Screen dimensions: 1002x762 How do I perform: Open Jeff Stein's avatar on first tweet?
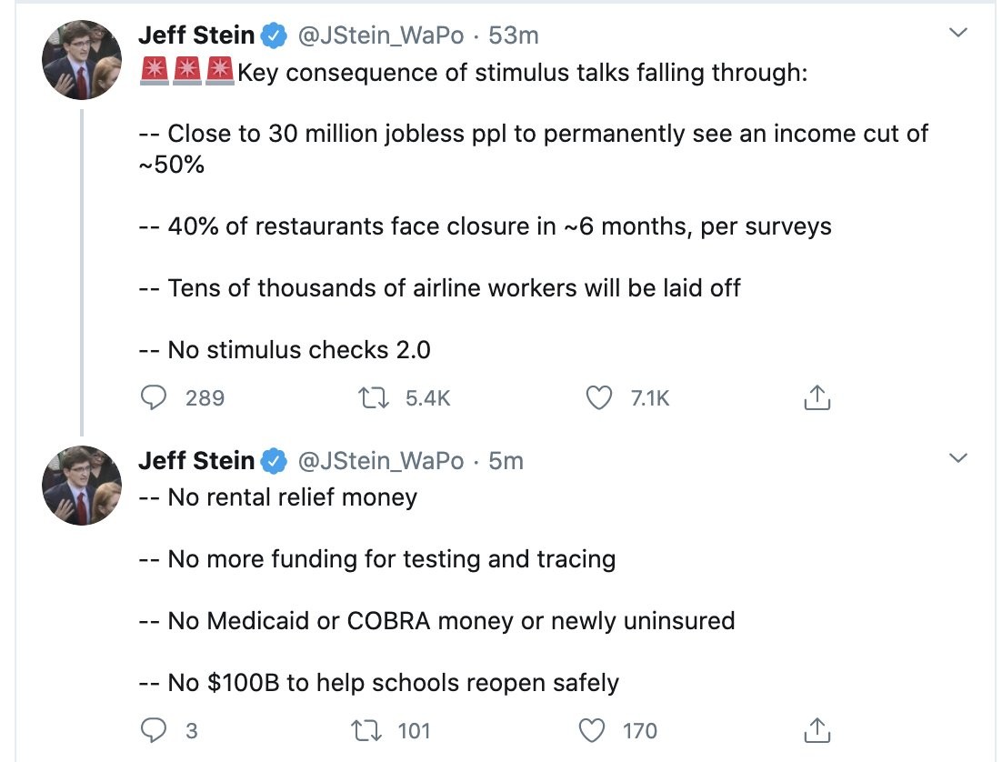point(82,60)
